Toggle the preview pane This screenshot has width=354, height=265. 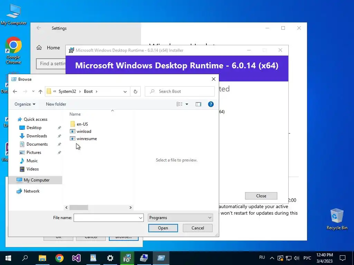[x=198, y=104]
